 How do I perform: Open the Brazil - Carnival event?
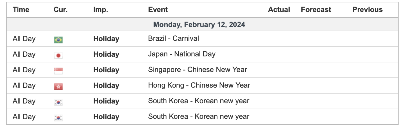pos(173,38)
